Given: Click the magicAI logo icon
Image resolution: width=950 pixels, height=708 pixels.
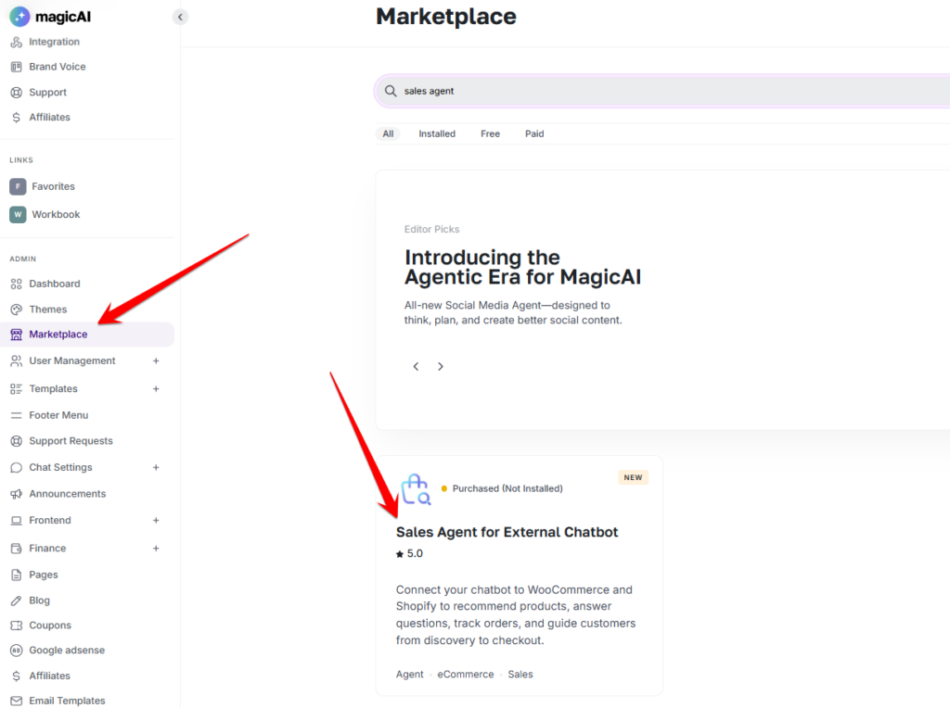Looking at the screenshot, I should coord(19,16).
